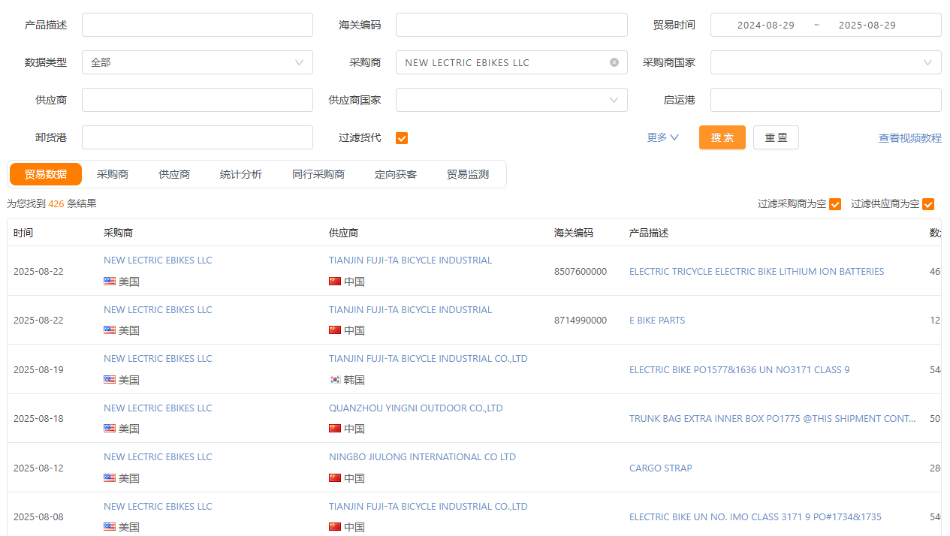The width and height of the screenshot is (950, 536).
Task: Click the end date 2025-08-29
Action: click(867, 25)
